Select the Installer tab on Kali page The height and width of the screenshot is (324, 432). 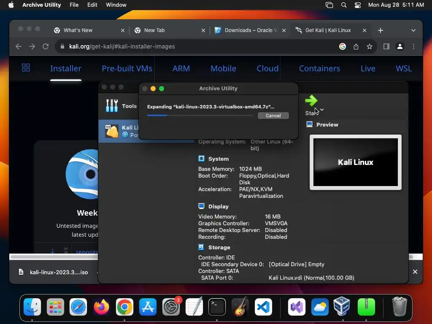tap(65, 68)
